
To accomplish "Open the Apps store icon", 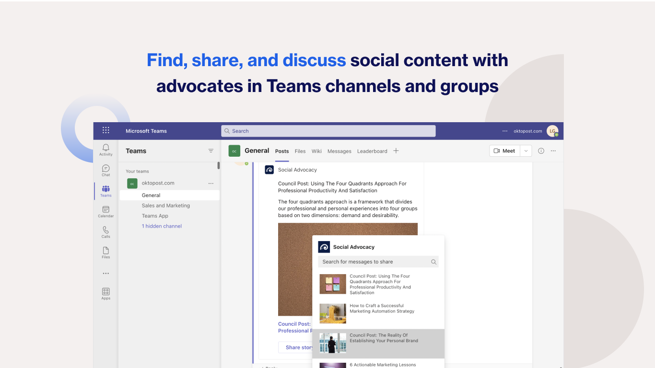I will [x=106, y=294].
